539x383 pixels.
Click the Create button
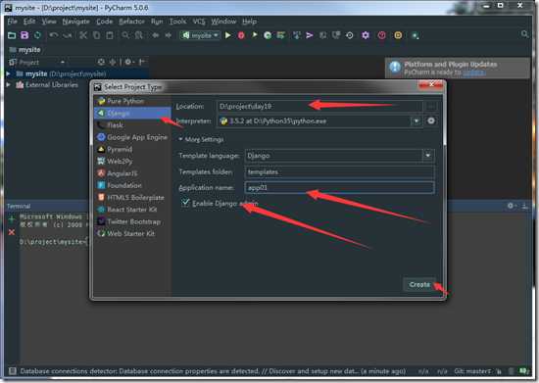click(x=419, y=284)
